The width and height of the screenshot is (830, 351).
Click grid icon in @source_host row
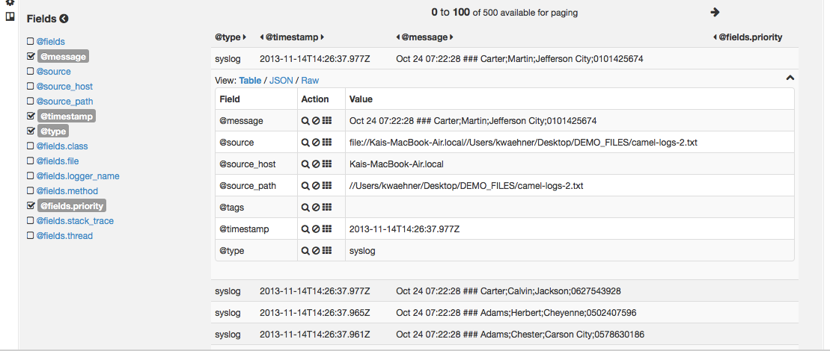tap(327, 164)
